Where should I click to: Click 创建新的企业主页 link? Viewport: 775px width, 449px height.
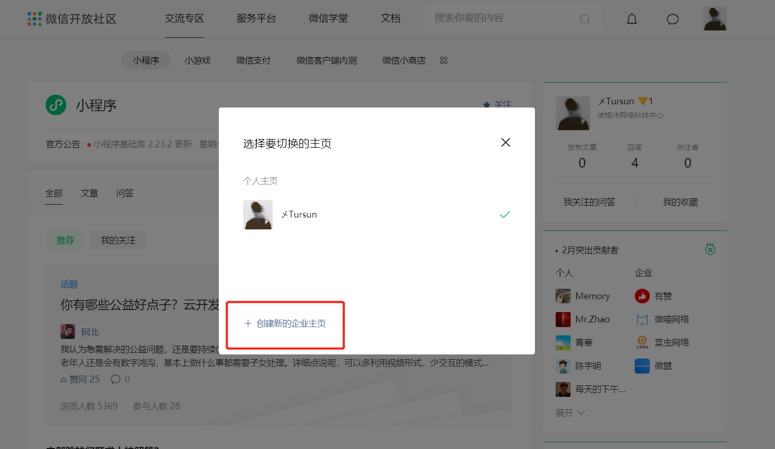point(285,323)
